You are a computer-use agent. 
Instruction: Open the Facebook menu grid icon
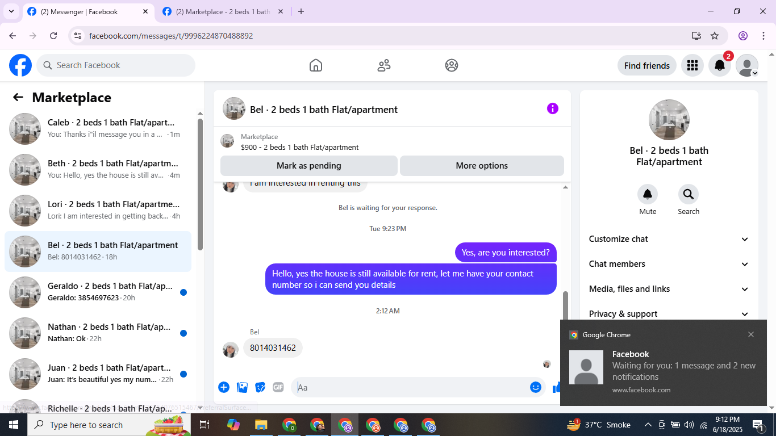pos(692,65)
